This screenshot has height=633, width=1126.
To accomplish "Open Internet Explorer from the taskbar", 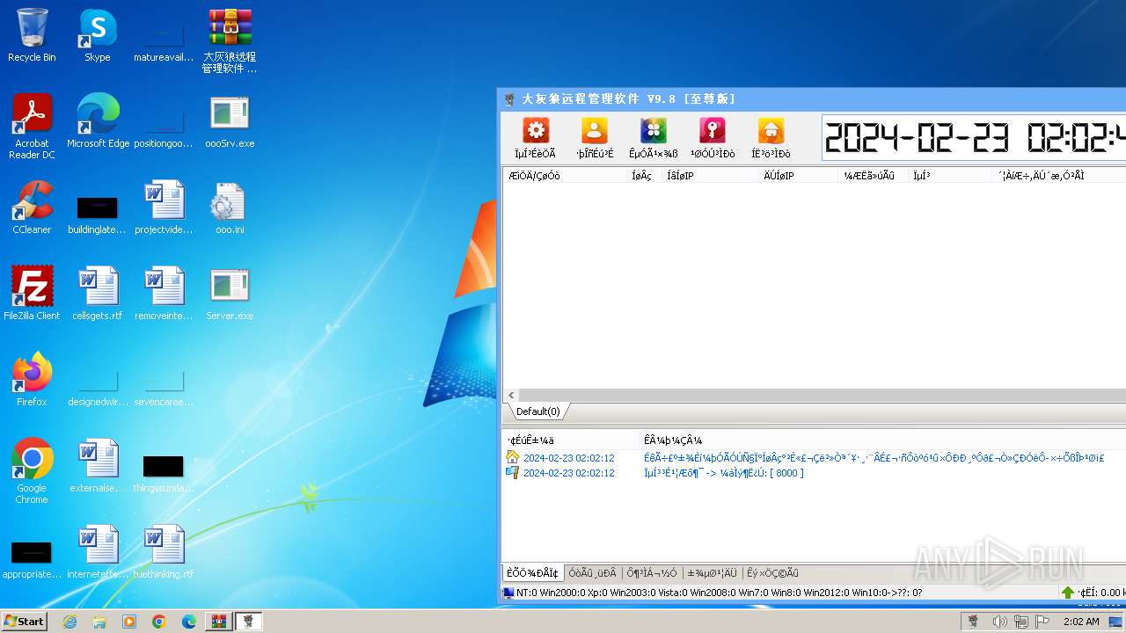I will pos(69,622).
